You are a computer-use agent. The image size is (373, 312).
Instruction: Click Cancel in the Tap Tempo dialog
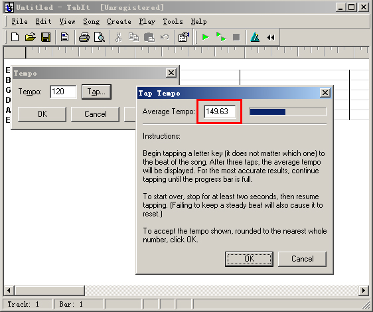click(x=303, y=259)
